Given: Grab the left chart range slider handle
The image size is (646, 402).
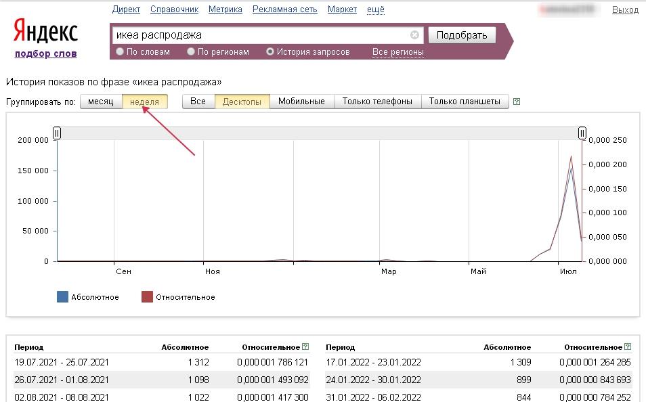Looking at the screenshot, I should pyautogui.click(x=57, y=133).
